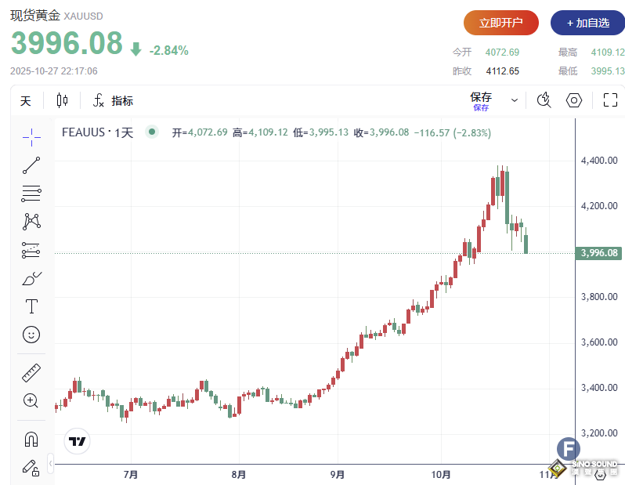The height and width of the screenshot is (485, 625).
Task: Open the emoji icons tool
Action: tap(31, 335)
